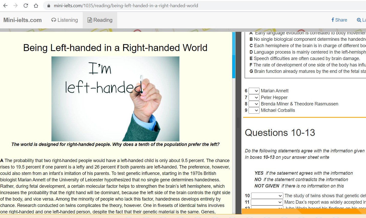Click the browser forward arrow
The width and height of the screenshot is (366, 218).
click(x=16, y=6)
